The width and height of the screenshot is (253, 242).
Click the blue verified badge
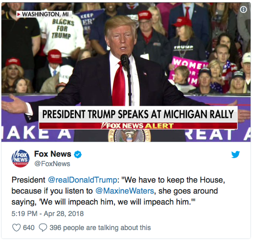(77, 155)
